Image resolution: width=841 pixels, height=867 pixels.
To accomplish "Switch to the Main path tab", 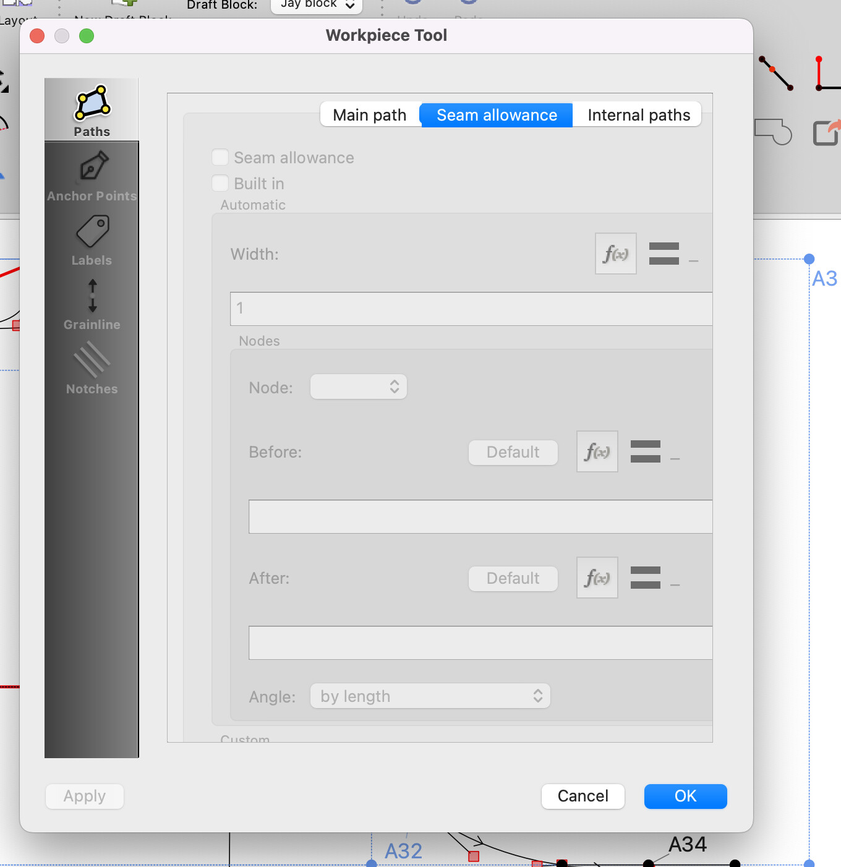I will (x=370, y=115).
